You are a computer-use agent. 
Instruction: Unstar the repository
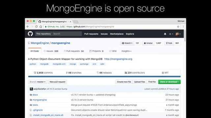coord(148,43)
